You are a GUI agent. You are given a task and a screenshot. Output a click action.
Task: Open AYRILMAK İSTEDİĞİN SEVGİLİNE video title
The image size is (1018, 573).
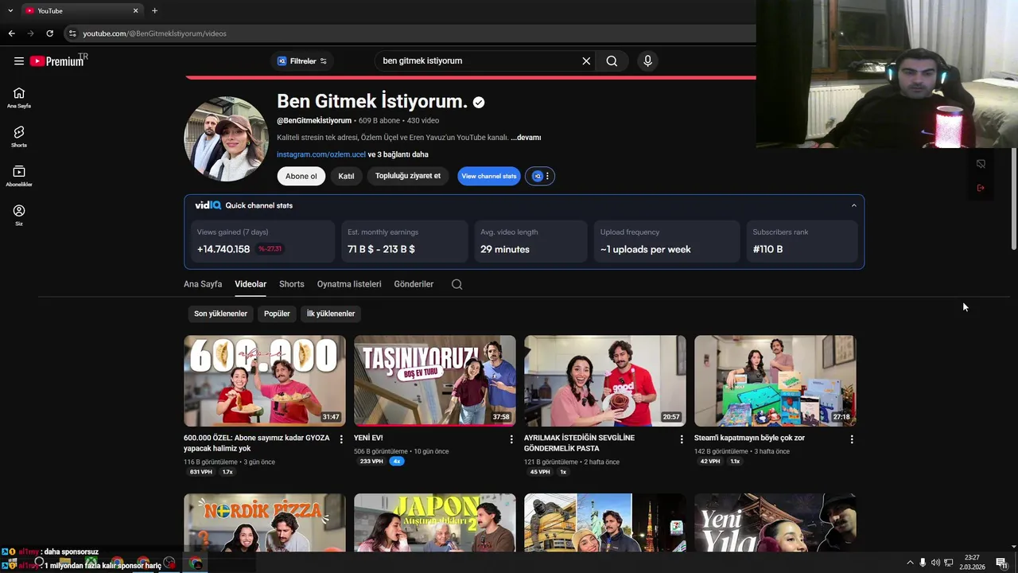579,442
